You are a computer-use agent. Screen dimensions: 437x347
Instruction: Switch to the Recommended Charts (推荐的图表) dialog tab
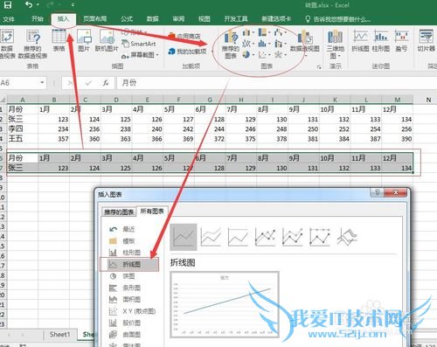click(119, 212)
